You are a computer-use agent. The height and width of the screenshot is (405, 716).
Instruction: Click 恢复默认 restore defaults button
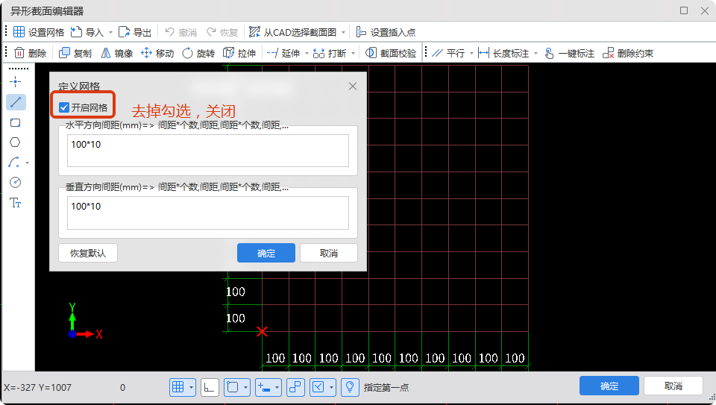coord(88,253)
